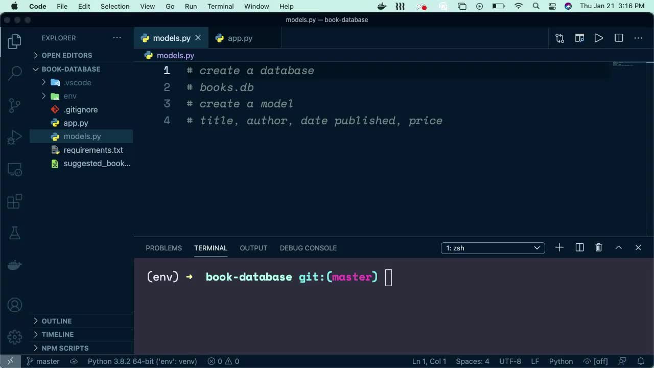Open the Terminal menu in the menu bar

[x=220, y=6]
